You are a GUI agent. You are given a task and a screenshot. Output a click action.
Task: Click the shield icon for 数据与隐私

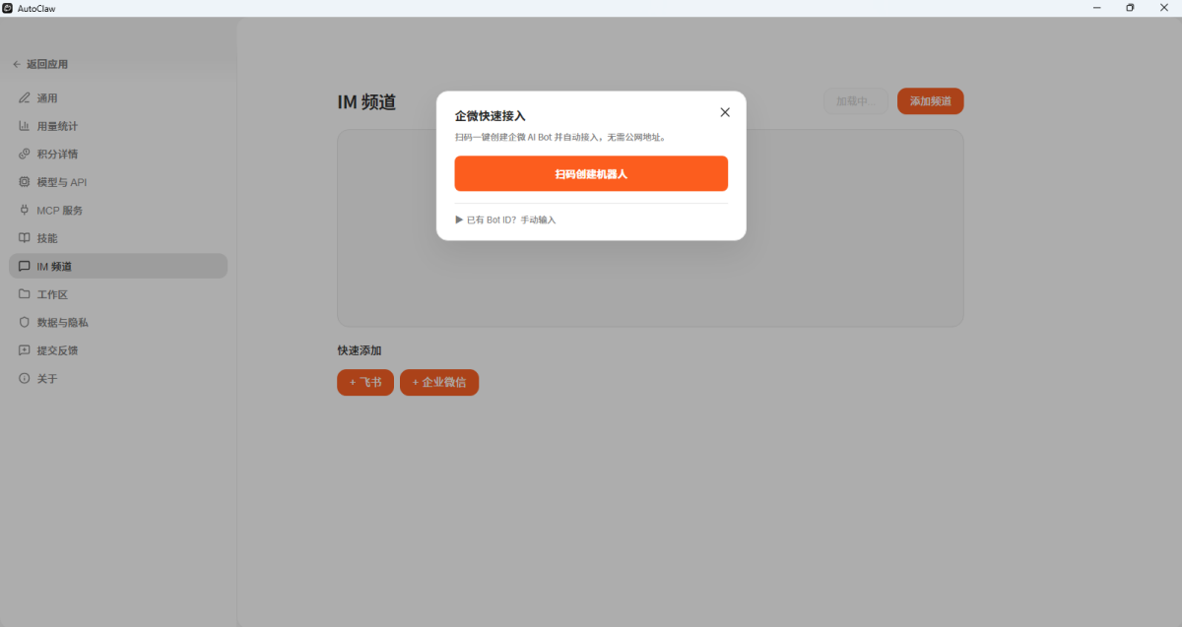point(25,322)
